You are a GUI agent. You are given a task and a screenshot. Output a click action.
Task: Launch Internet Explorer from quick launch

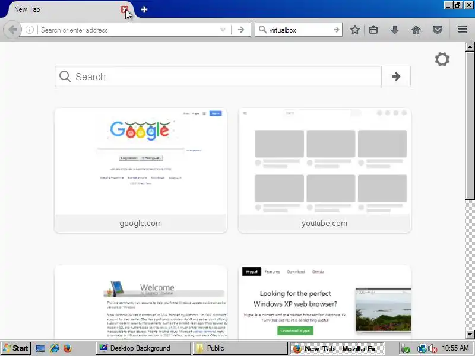[55, 348]
